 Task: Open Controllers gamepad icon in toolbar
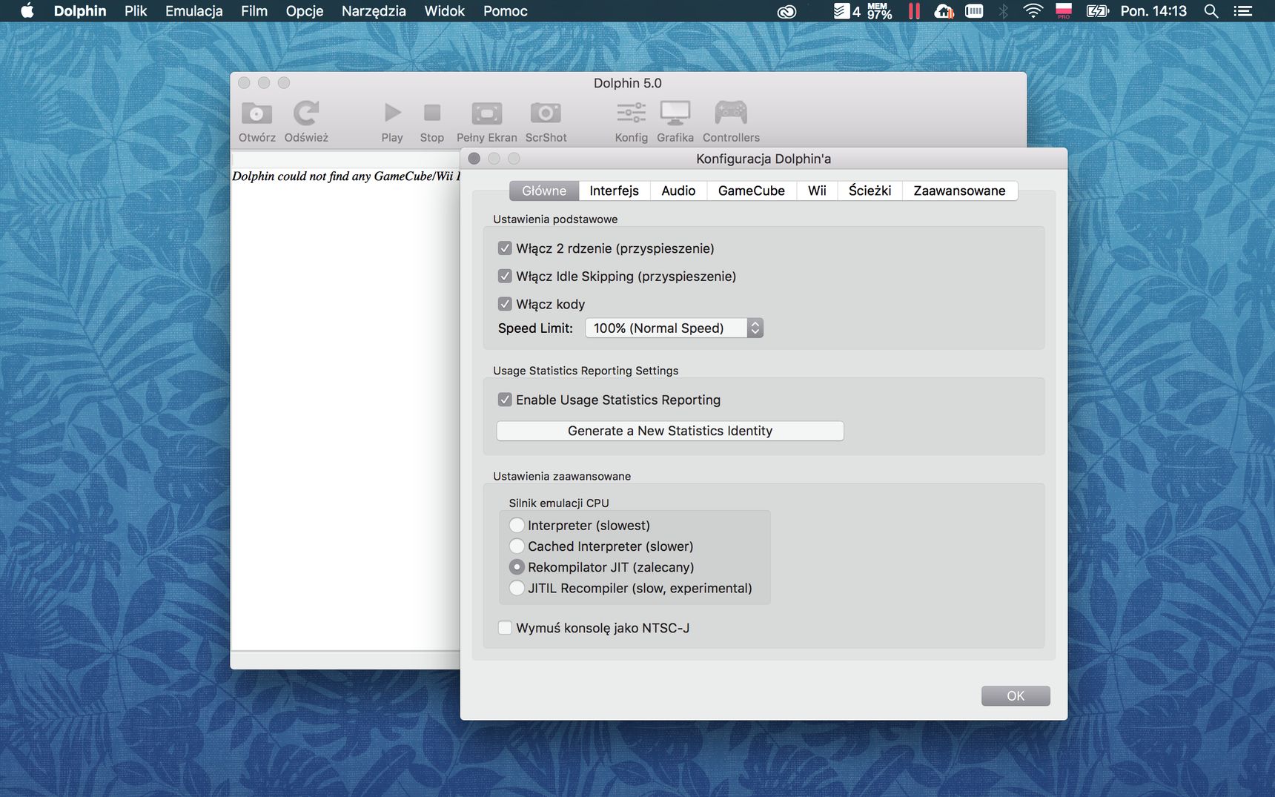pyautogui.click(x=731, y=113)
